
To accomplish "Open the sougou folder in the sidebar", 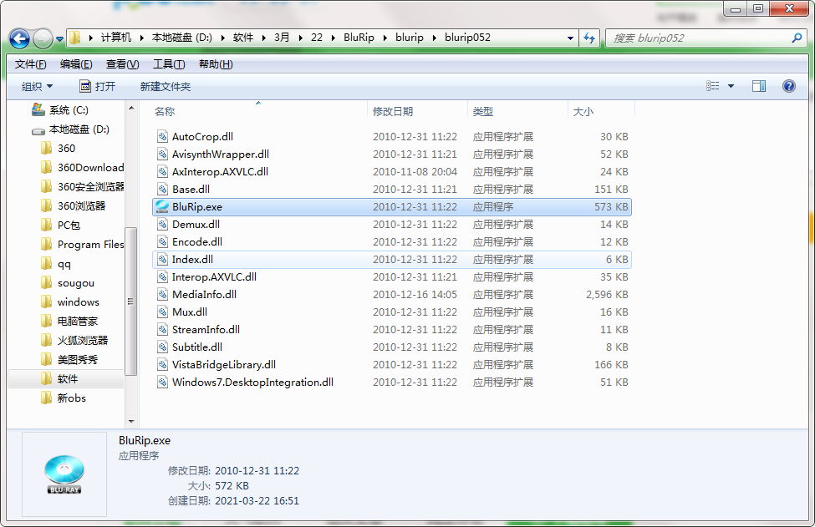I will click(68, 283).
